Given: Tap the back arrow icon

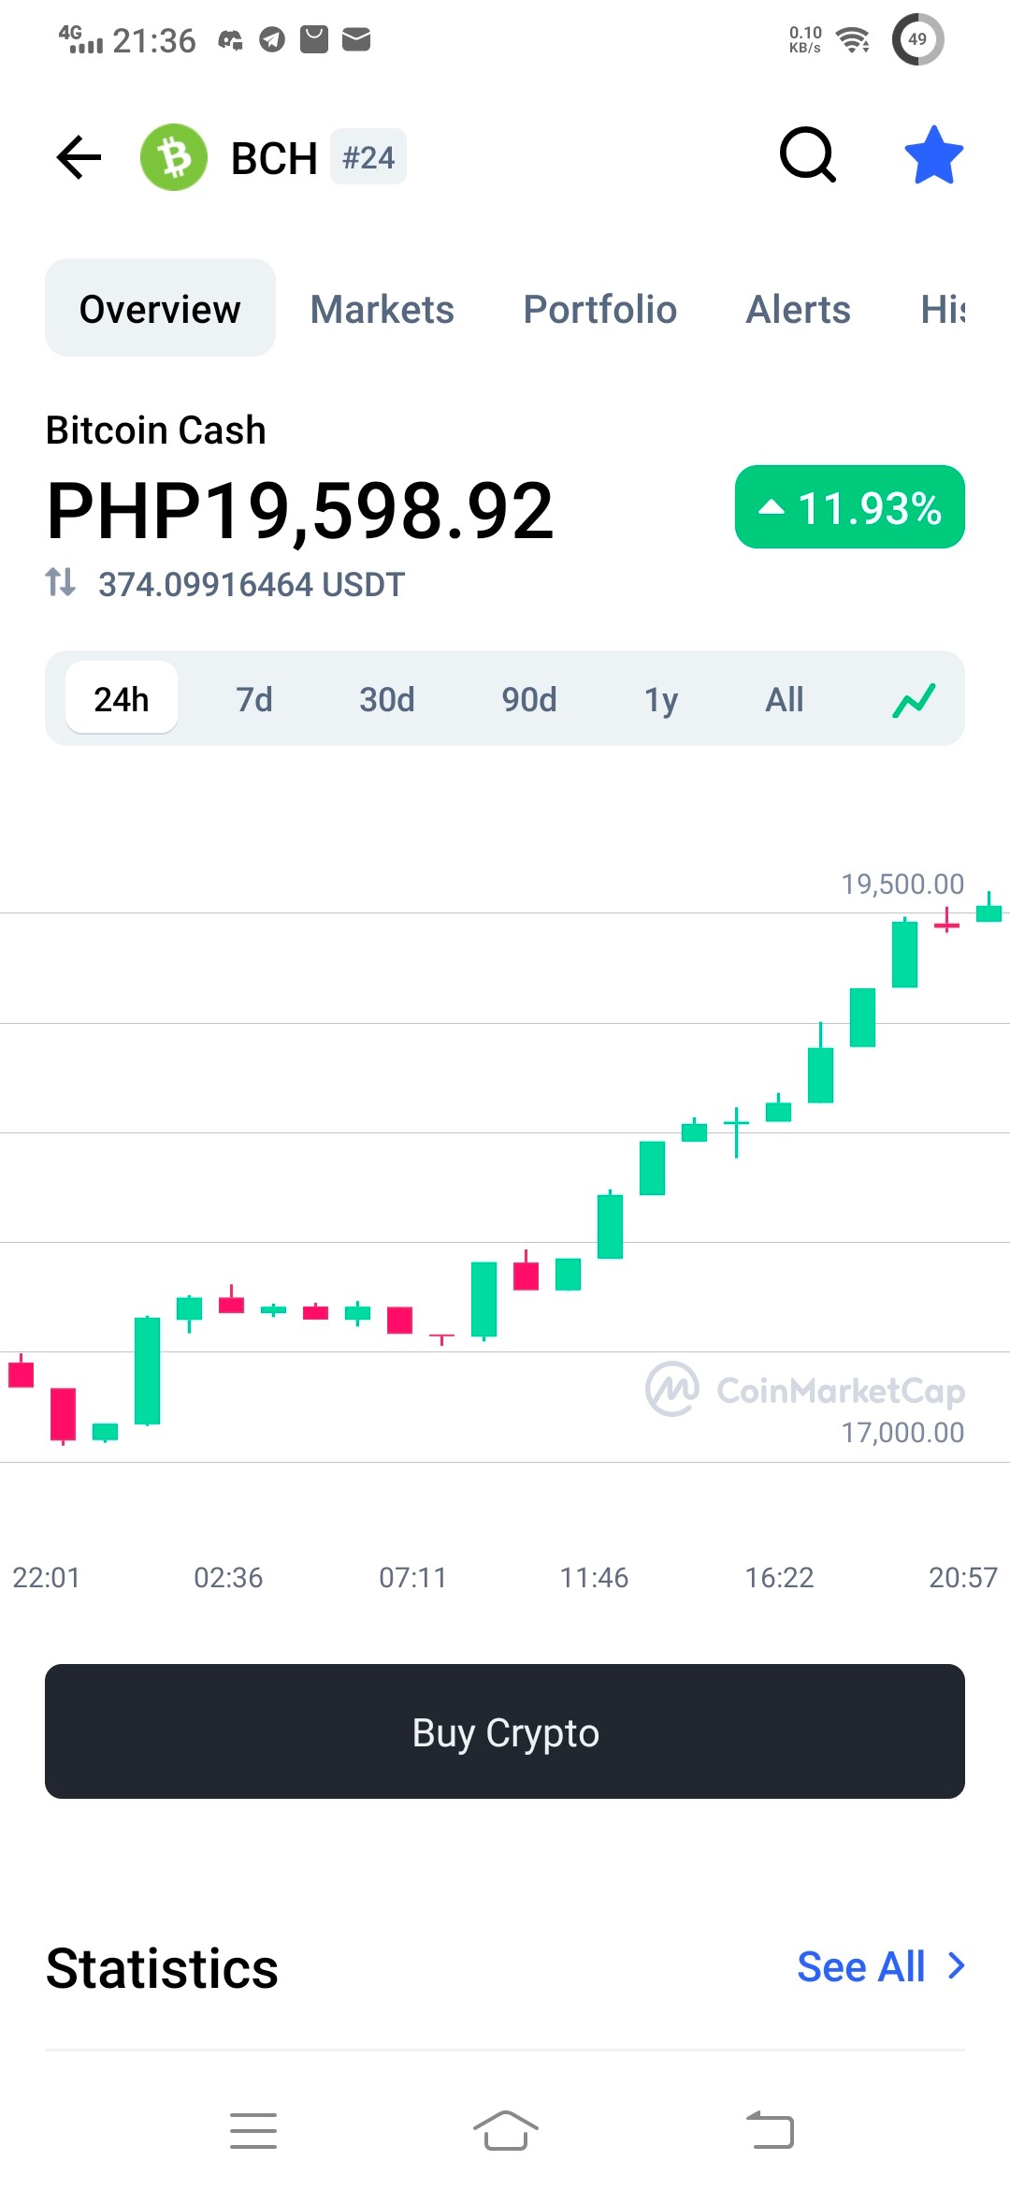Looking at the screenshot, I should tap(79, 156).
